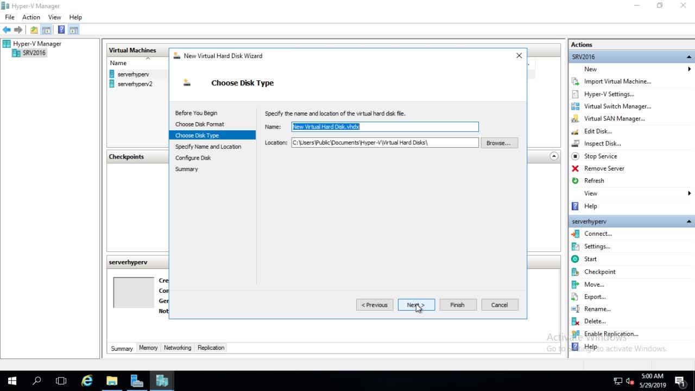Click the Connect icon under serverhyperv
Viewport: 695px width, 391px height.
(575, 234)
